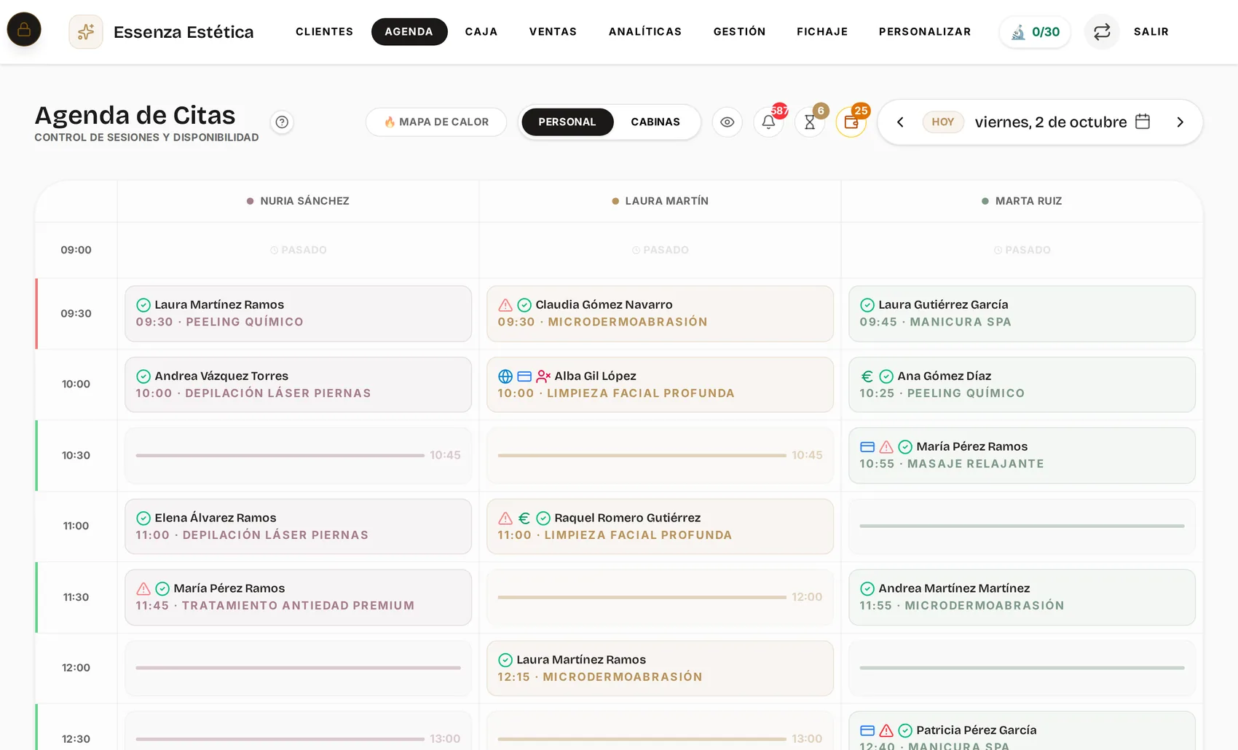Open Elena Álvarez Ramos 11:00 appointment
The height and width of the screenshot is (750, 1238).
[x=299, y=526]
